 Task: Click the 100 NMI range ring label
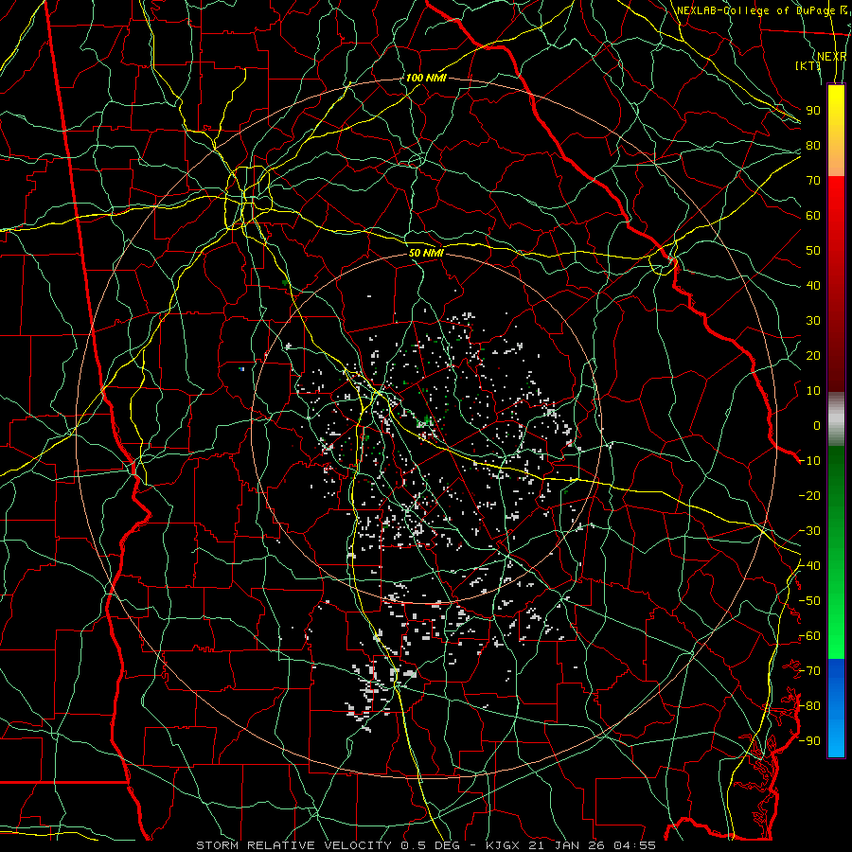426,78
